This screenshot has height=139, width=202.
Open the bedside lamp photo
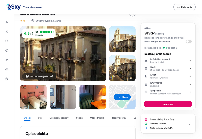click(x=93, y=97)
